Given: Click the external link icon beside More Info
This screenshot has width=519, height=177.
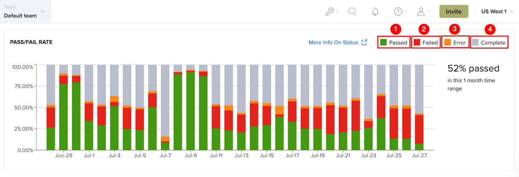Looking at the screenshot, I should 364,42.
